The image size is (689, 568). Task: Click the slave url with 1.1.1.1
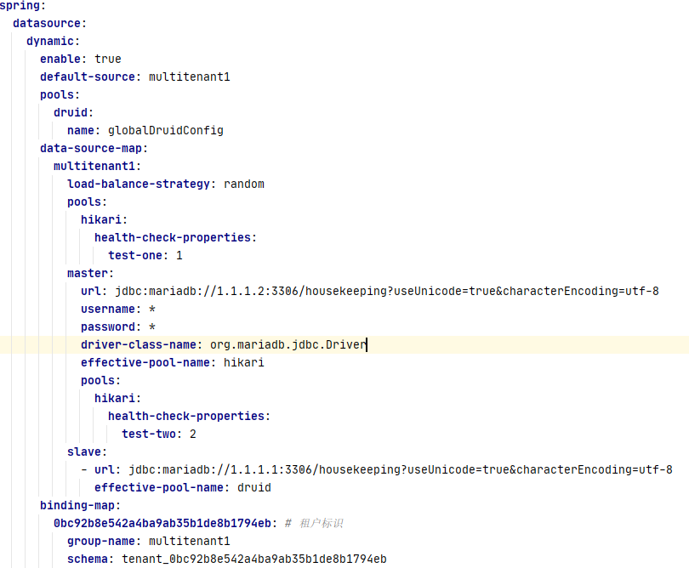[401, 470]
